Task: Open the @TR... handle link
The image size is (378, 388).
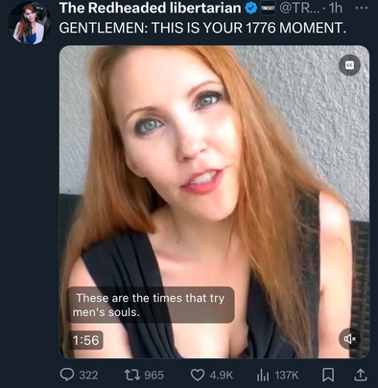Action: (x=300, y=8)
